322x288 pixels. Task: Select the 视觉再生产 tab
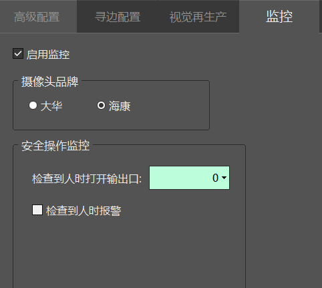coord(198,17)
